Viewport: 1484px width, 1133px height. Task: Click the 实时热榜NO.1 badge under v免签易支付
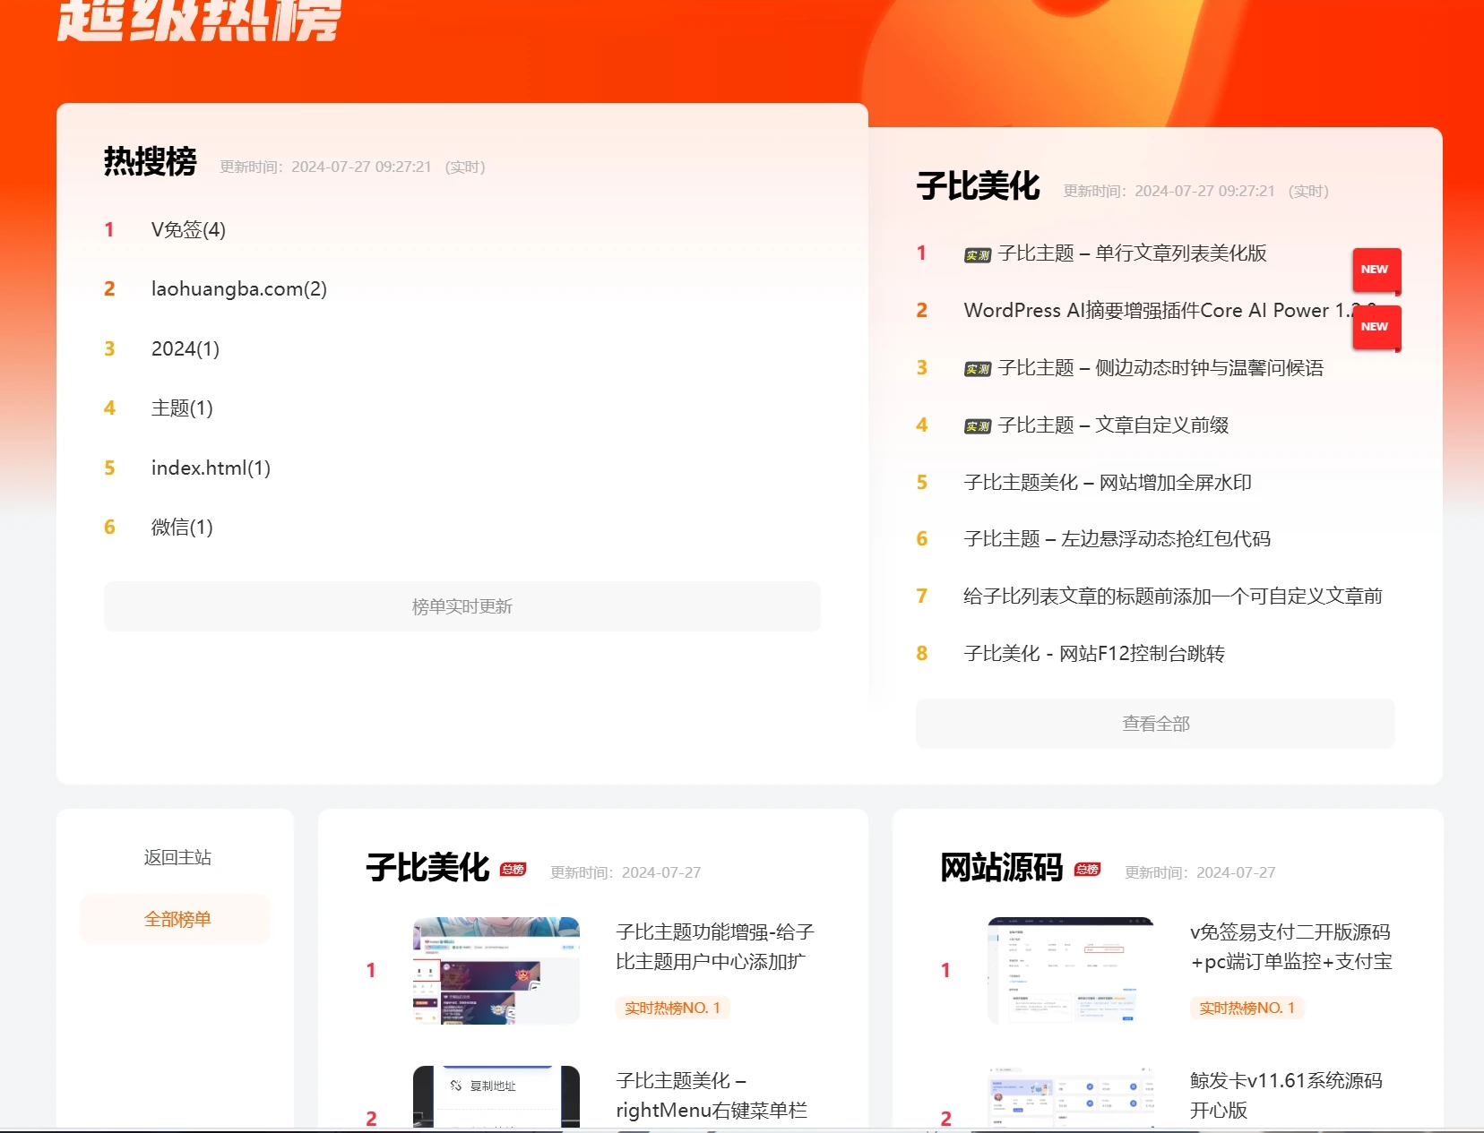[1247, 1008]
